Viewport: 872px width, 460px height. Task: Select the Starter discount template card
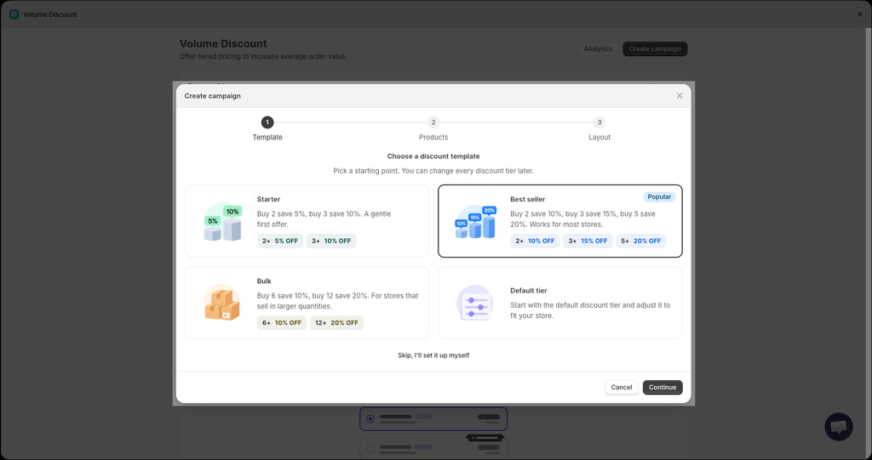pos(307,221)
